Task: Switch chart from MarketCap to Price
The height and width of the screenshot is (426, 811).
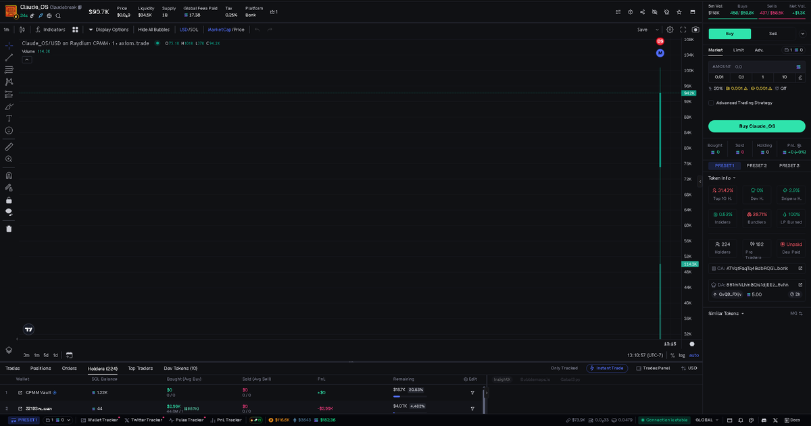Action: point(239,30)
